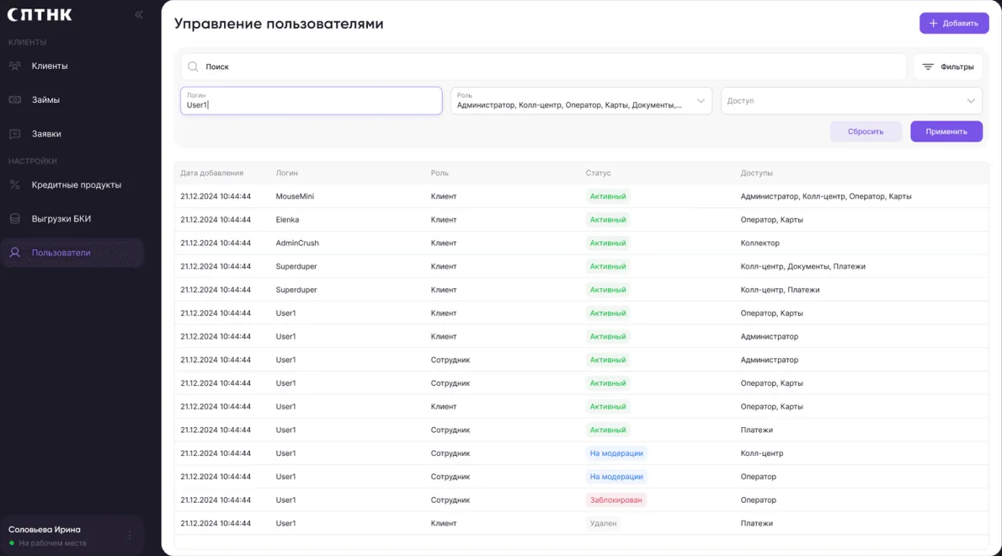Open Заявки in sidebar
This screenshot has width=1002, height=556.
72,134
